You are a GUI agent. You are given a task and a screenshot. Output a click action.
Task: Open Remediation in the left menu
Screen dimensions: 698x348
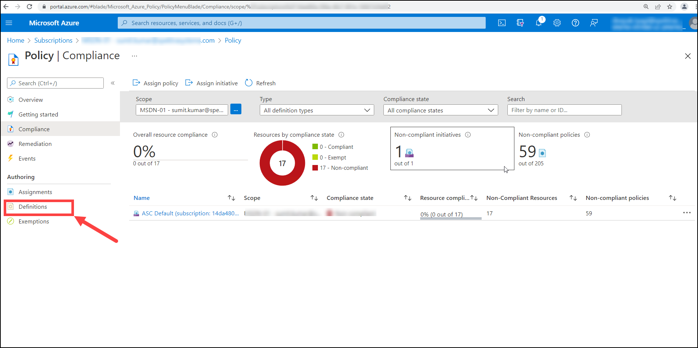coord(35,144)
